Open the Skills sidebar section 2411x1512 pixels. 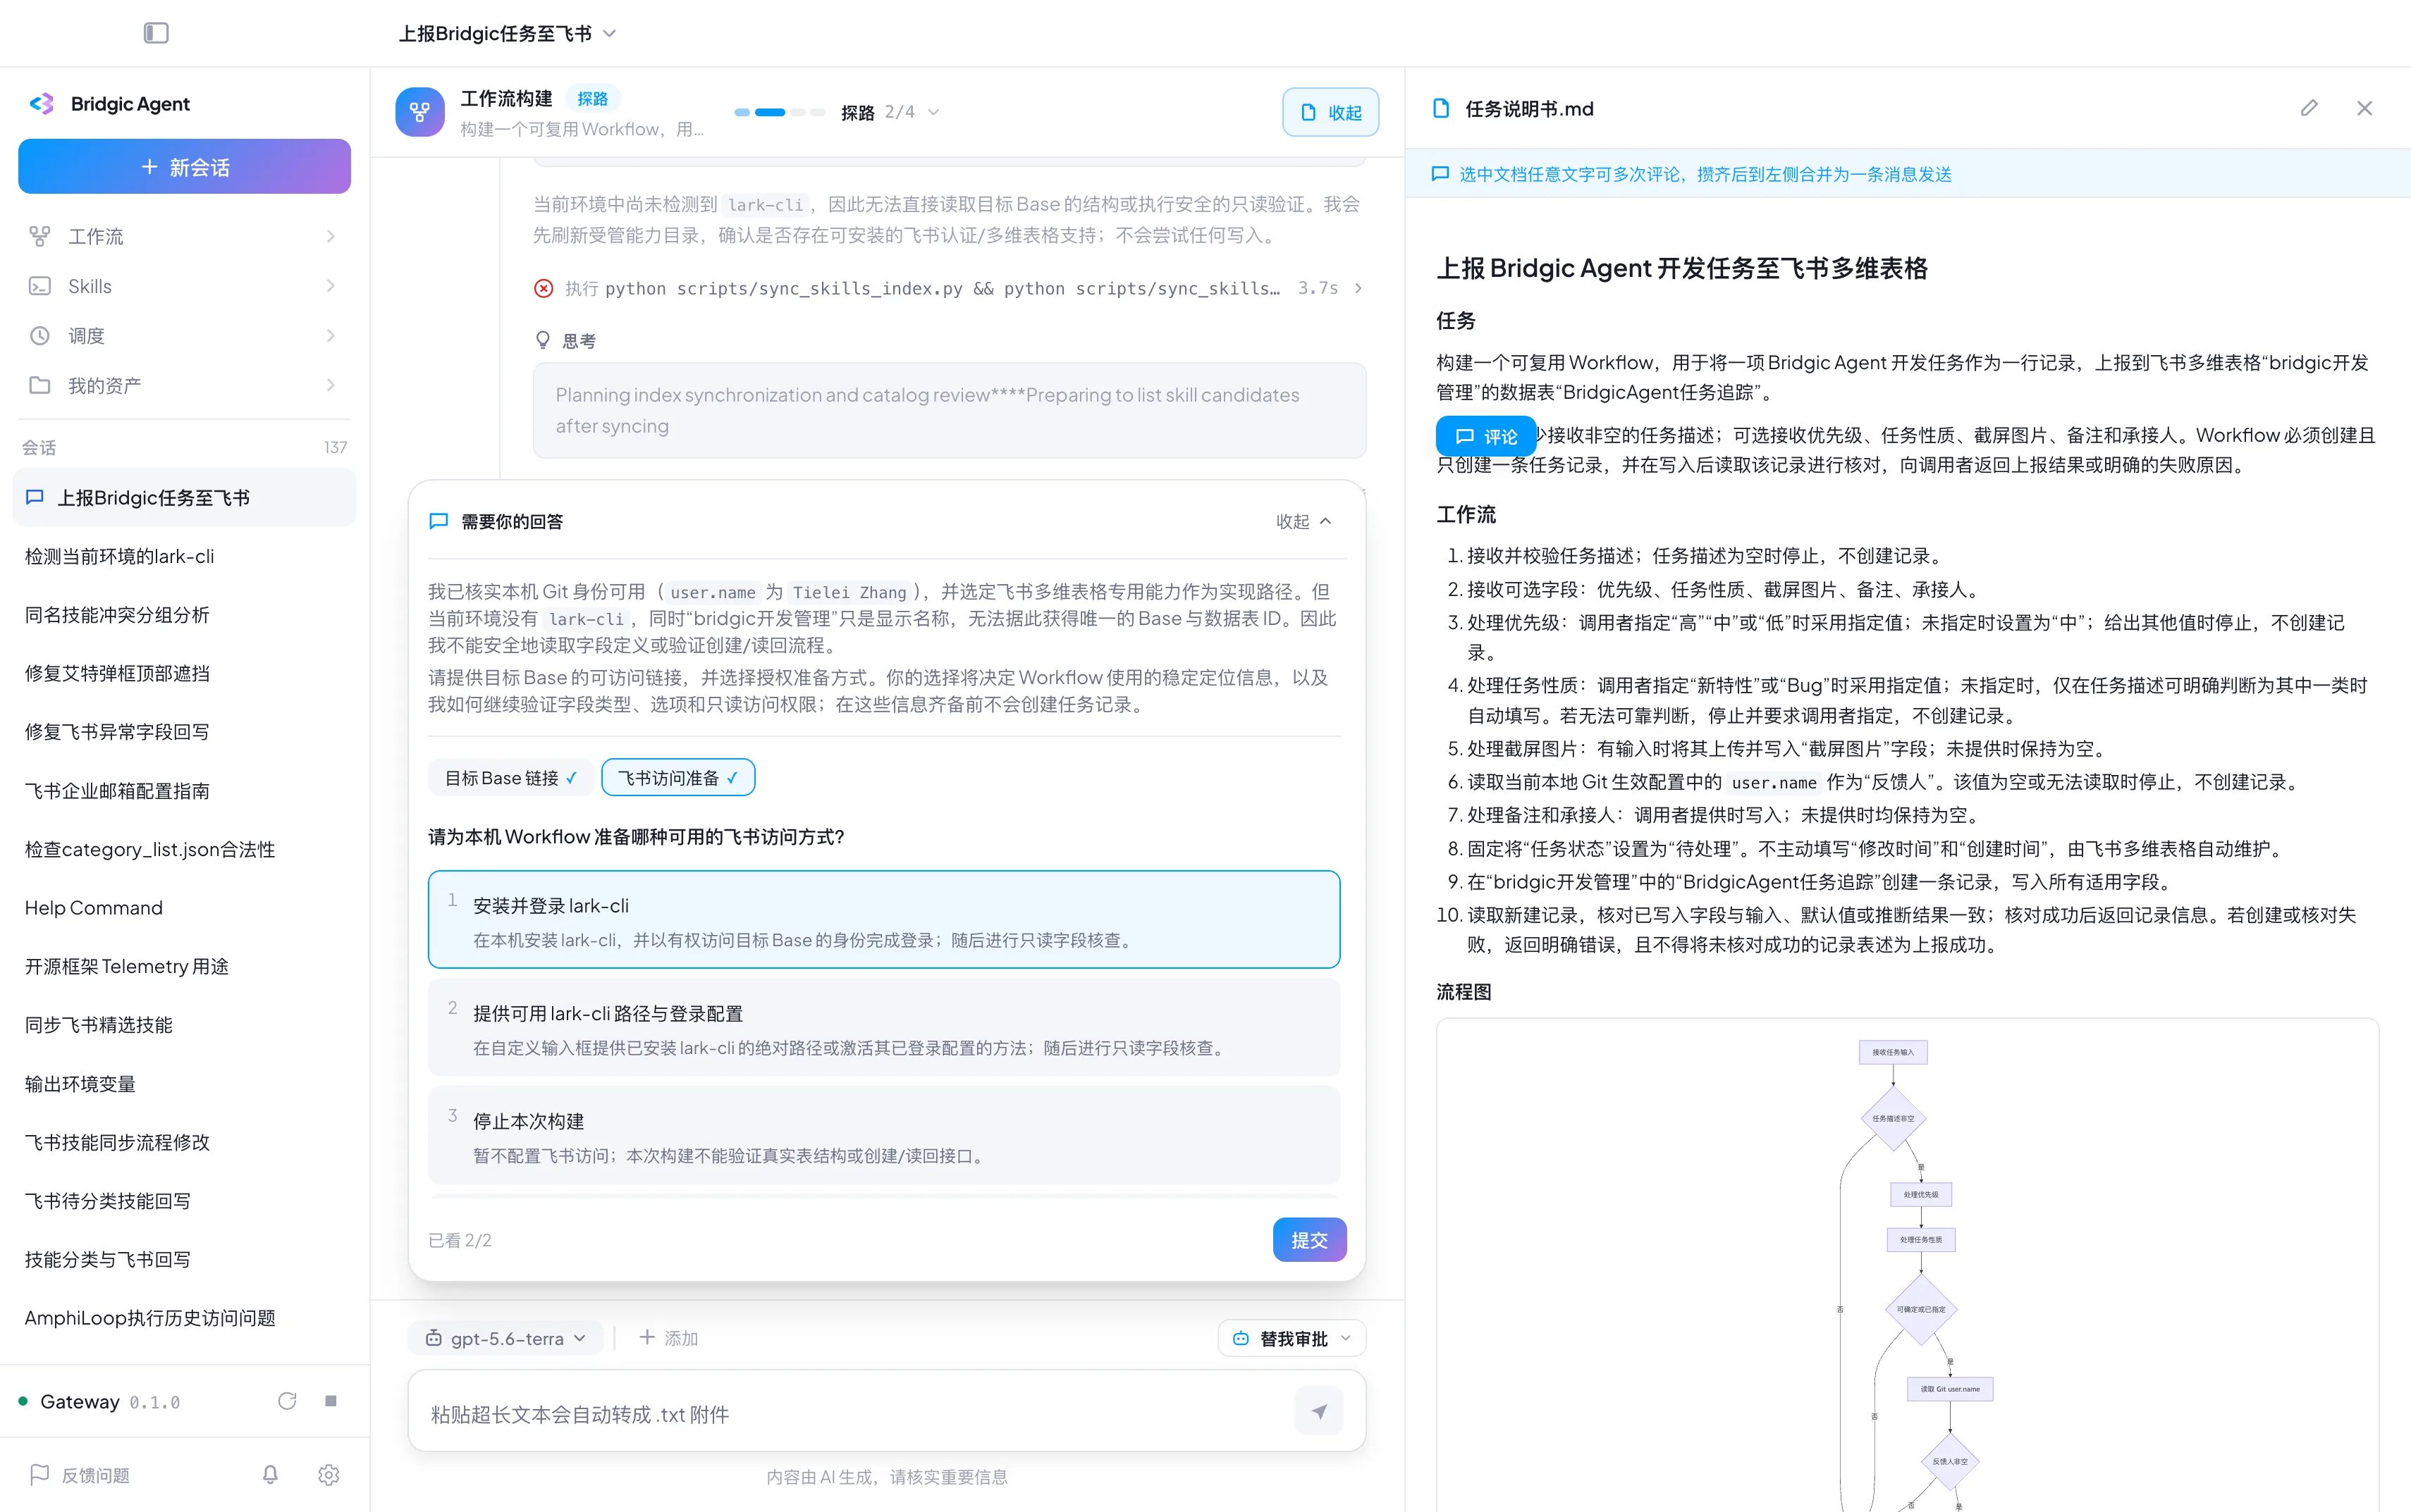(184, 286)
